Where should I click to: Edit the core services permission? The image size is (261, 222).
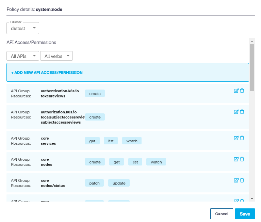[x=236, y=138]
